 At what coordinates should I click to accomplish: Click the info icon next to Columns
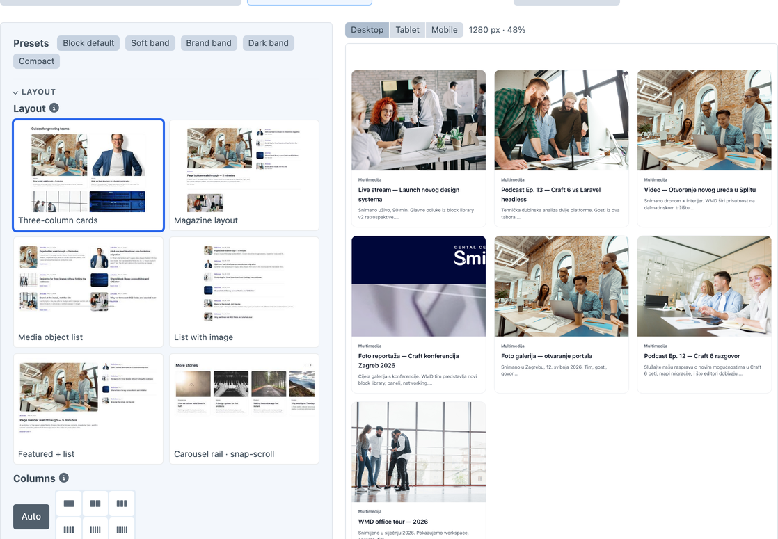[64, 478]
